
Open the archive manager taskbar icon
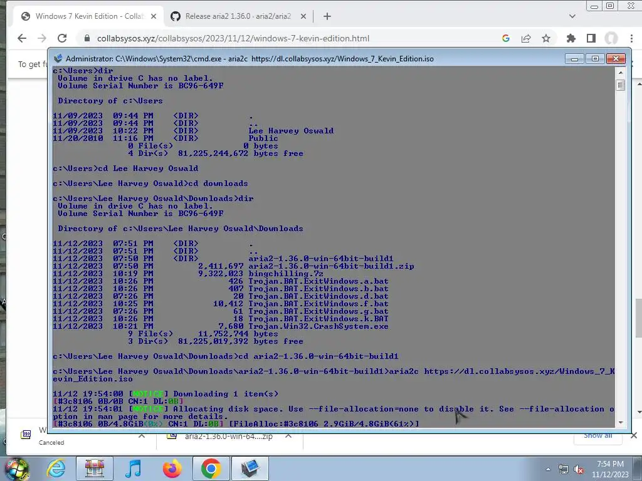point(95,468)
